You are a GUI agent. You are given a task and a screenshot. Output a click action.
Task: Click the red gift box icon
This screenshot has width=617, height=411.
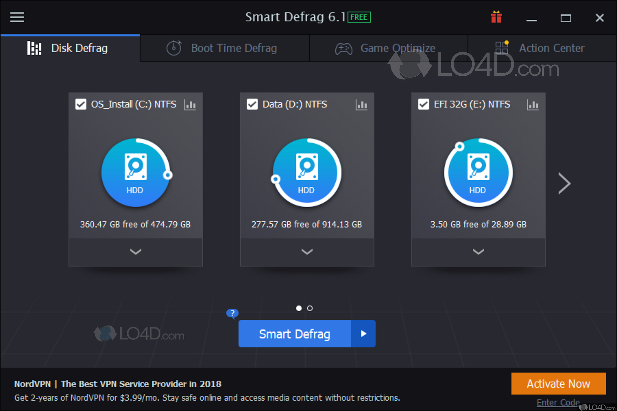[x=496, y=17]
